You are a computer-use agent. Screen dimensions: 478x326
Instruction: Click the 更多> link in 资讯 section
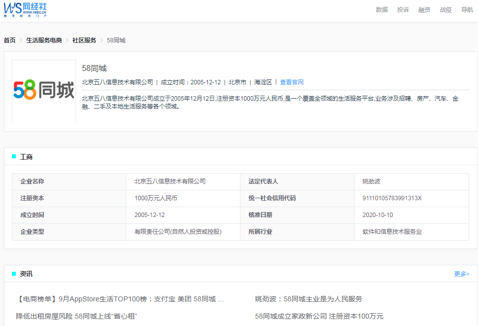pyautogui.click(x=462, y=274)
